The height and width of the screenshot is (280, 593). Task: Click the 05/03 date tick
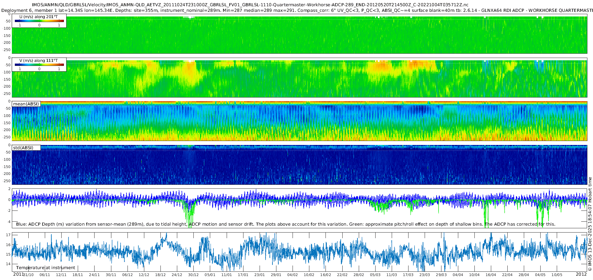pyautogui.click(x=375, y=275)
